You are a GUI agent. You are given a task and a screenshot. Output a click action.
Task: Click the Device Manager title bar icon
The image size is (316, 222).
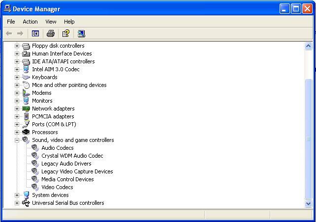(7, 8)
